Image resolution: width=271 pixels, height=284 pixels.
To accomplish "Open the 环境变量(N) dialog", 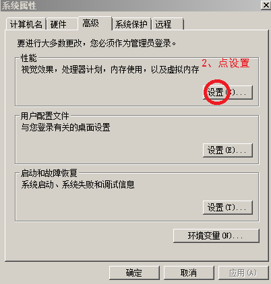I will (216, 236).
